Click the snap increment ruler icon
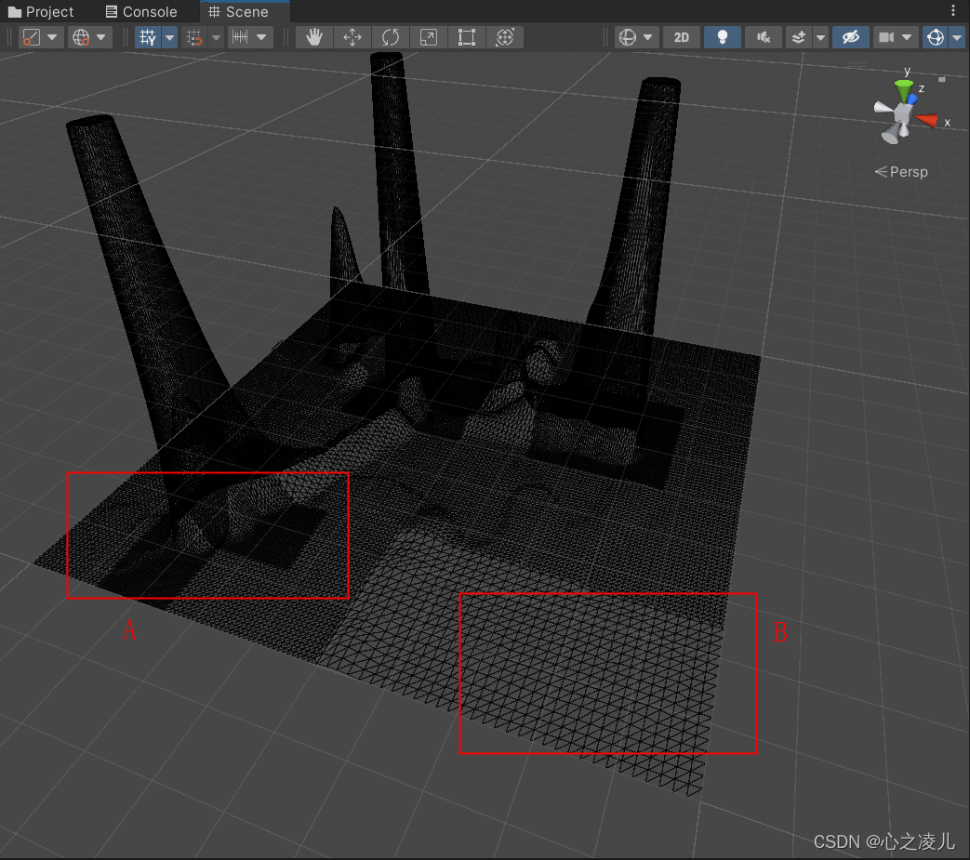Viewport: 970px width, 860px height. point(240,38)
